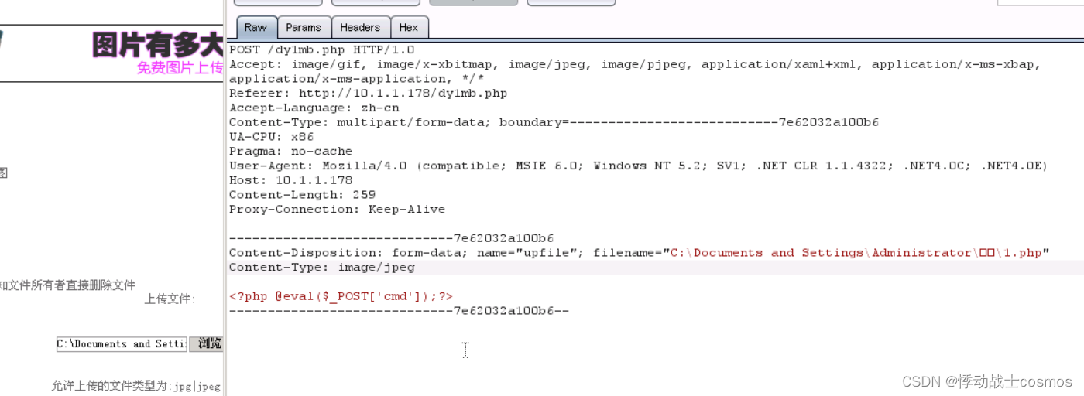Open the Params tab

click(x=304, y=28)
